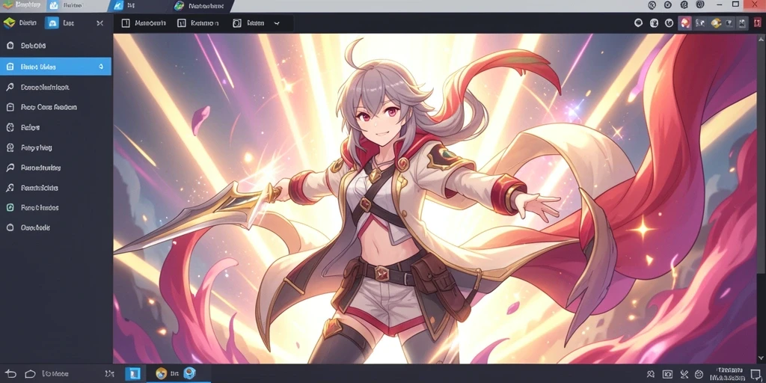
Task: Click the text label next to the home icon
Action: (55, 374)
